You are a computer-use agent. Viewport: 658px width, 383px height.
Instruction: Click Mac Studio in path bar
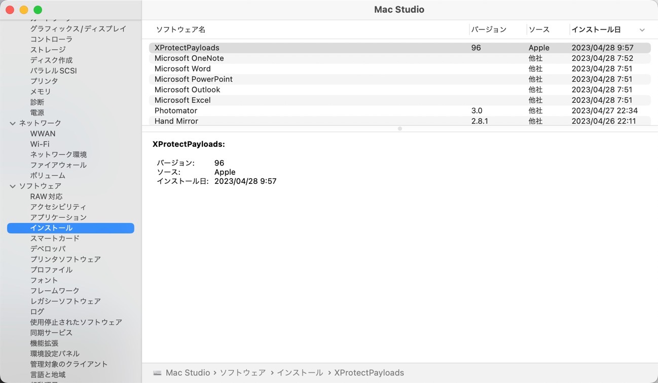click(x=188, y=373)
